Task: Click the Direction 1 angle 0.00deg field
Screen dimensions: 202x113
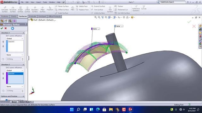Action: coord(14,59)
